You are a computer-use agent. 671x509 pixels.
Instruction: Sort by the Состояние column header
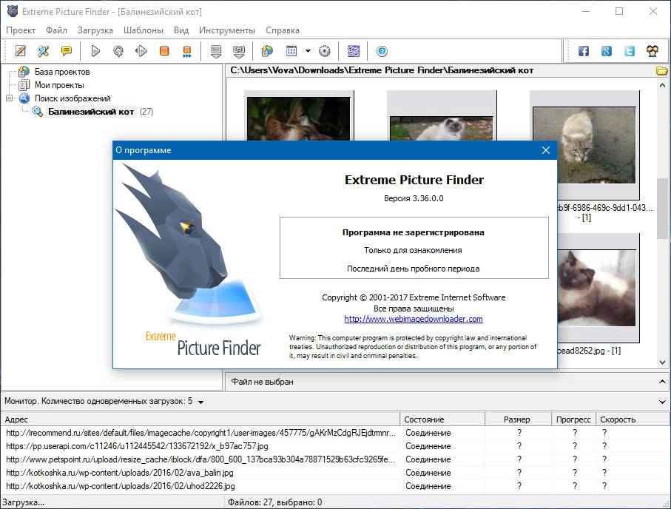[x=442, y=419]
